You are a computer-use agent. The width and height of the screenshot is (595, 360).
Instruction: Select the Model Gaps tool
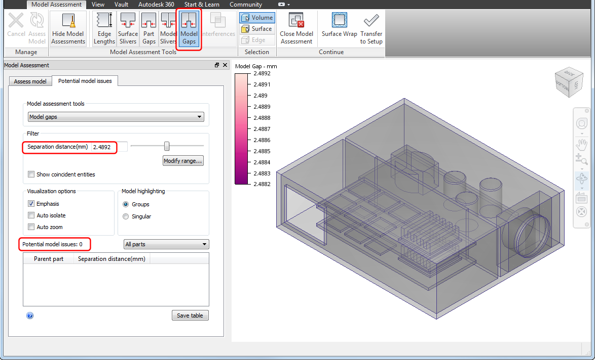click(189, 29)
